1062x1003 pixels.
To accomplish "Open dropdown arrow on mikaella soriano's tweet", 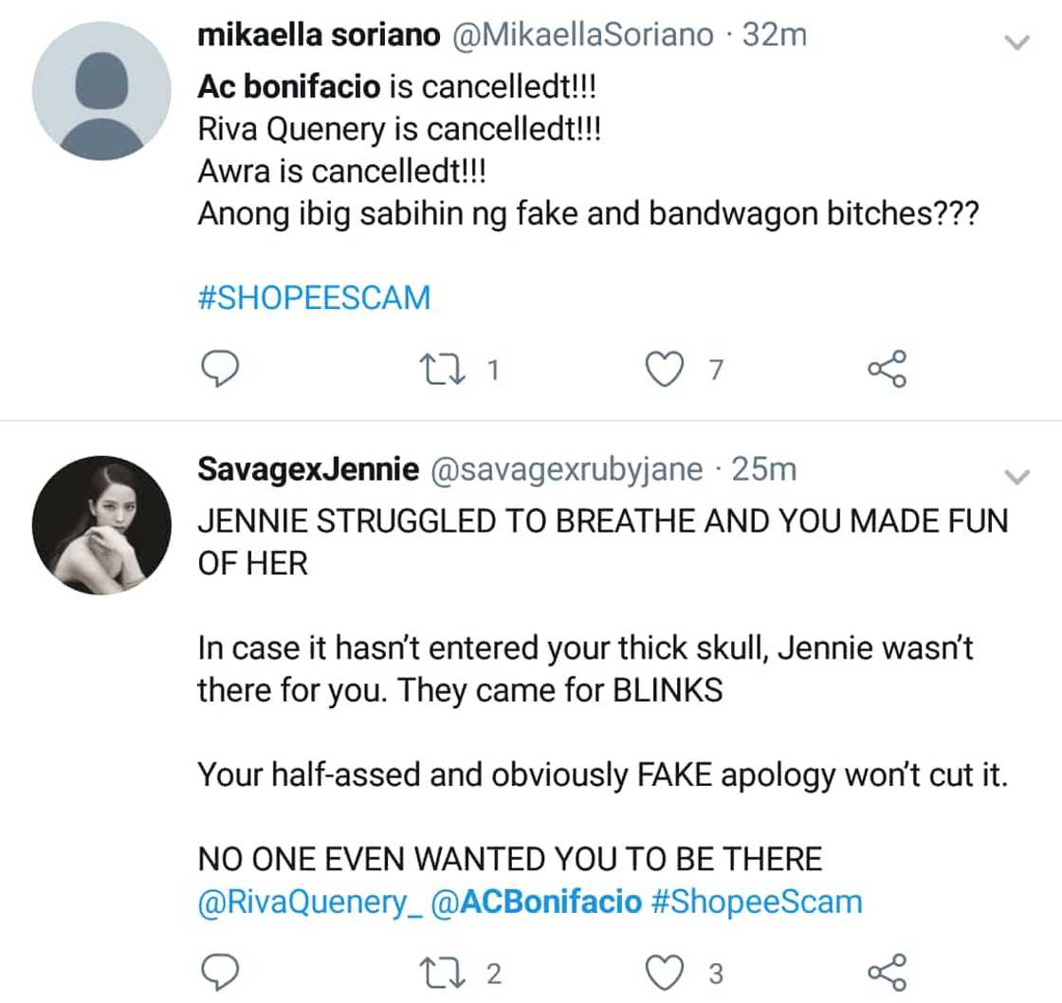I will pyautogui.click(x=1016, y=42).
